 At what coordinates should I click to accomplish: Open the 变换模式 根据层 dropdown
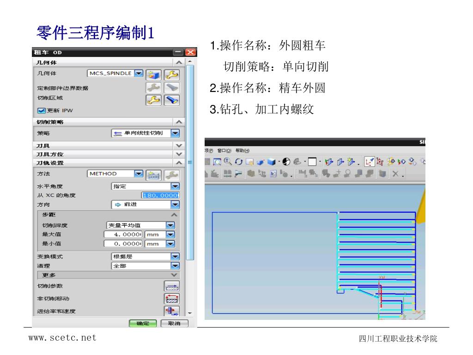click(x=175, y=257)
